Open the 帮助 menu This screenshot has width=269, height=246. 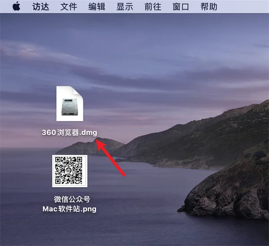tap(209, 7)
